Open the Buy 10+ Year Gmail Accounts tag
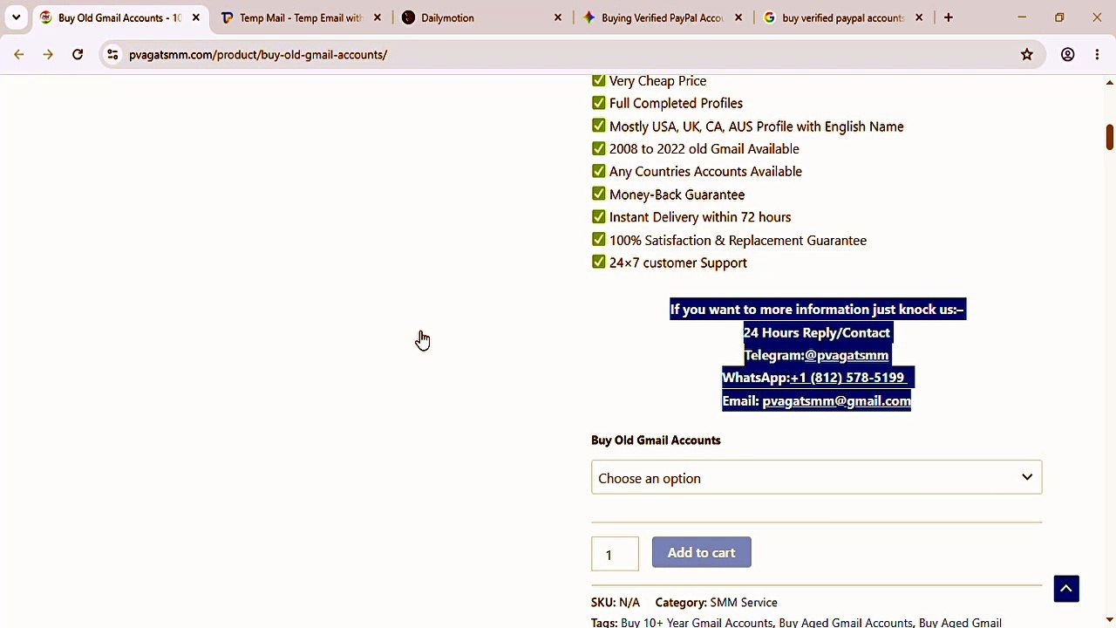Screen dimensions: 1116x628 coord(697,623)
